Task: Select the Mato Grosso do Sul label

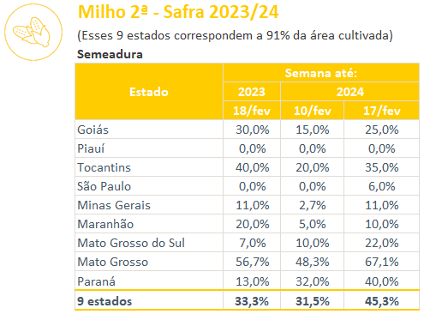Action: tap(131, 243)
